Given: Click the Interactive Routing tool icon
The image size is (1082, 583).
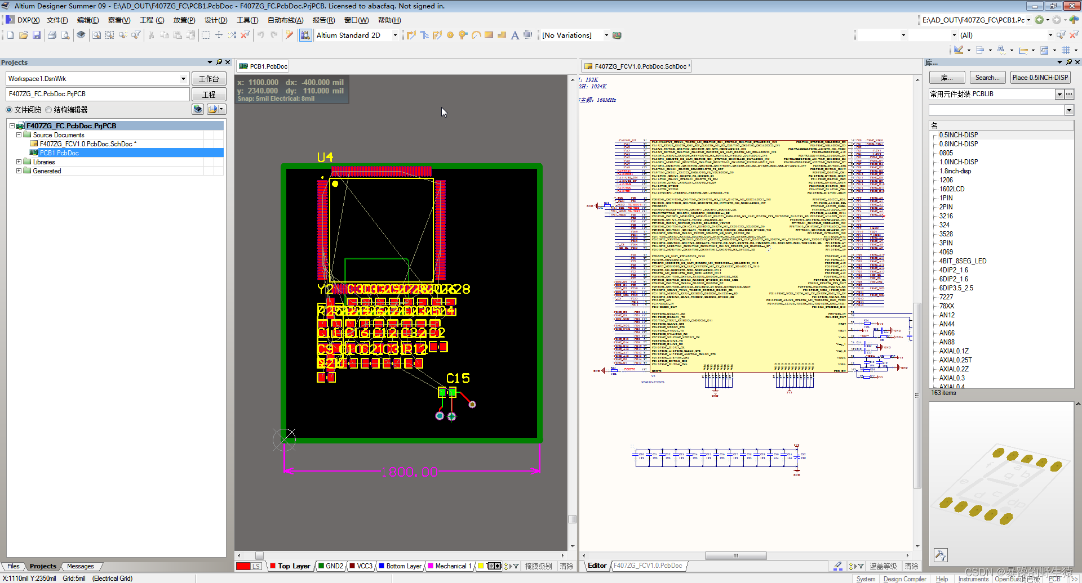Looking at the screenshot, I should [411, 35].
